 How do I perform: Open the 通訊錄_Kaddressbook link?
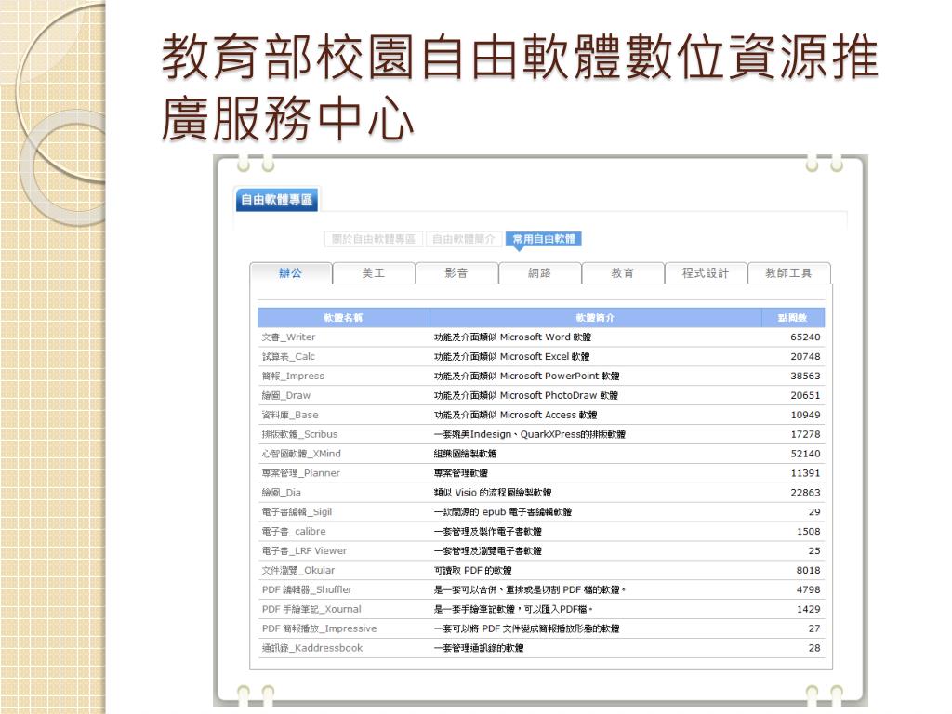tap(312, 648)
